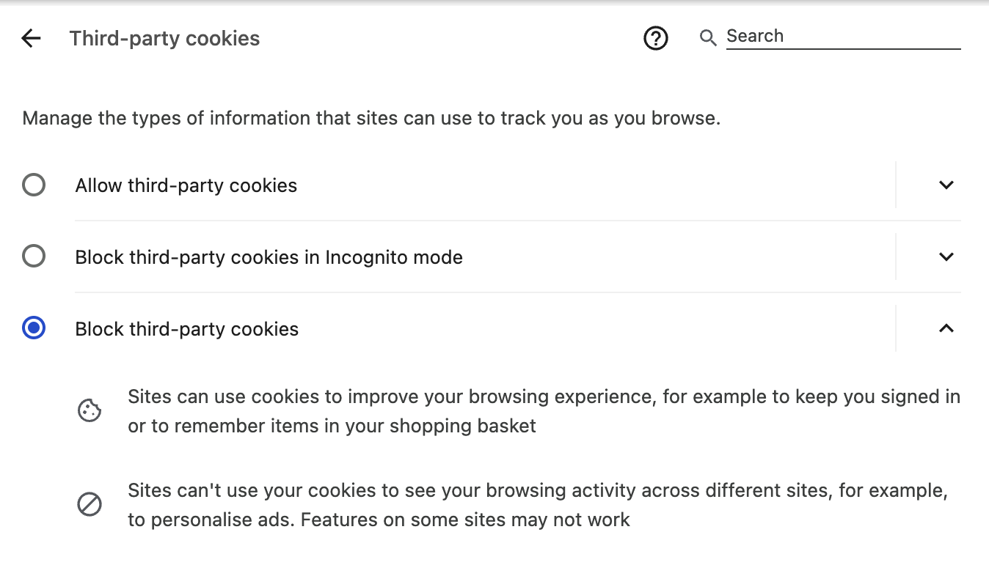The height and width of the screenshot is (576, 989).
Task: Go back using the left arrow icon
Action: [31, 39]
